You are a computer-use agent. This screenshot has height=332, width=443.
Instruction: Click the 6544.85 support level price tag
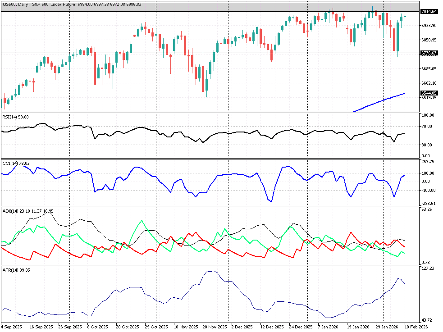pyautogui.click(x=429, y=93)
